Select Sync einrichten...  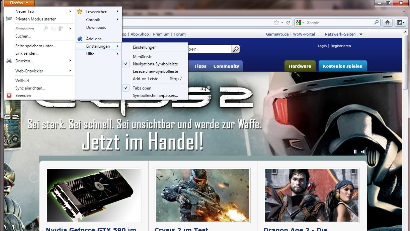coord(30,88)
